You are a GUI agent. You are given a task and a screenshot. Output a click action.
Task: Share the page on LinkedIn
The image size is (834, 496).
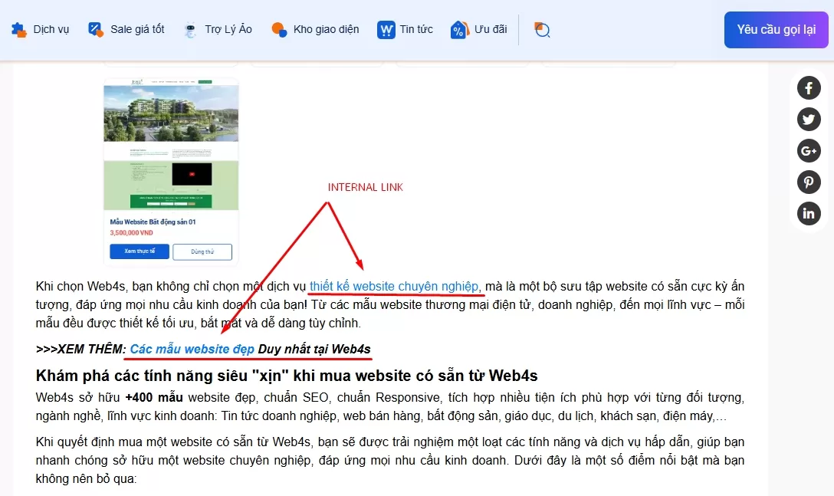pyautogui.click(x=809, y=213)
